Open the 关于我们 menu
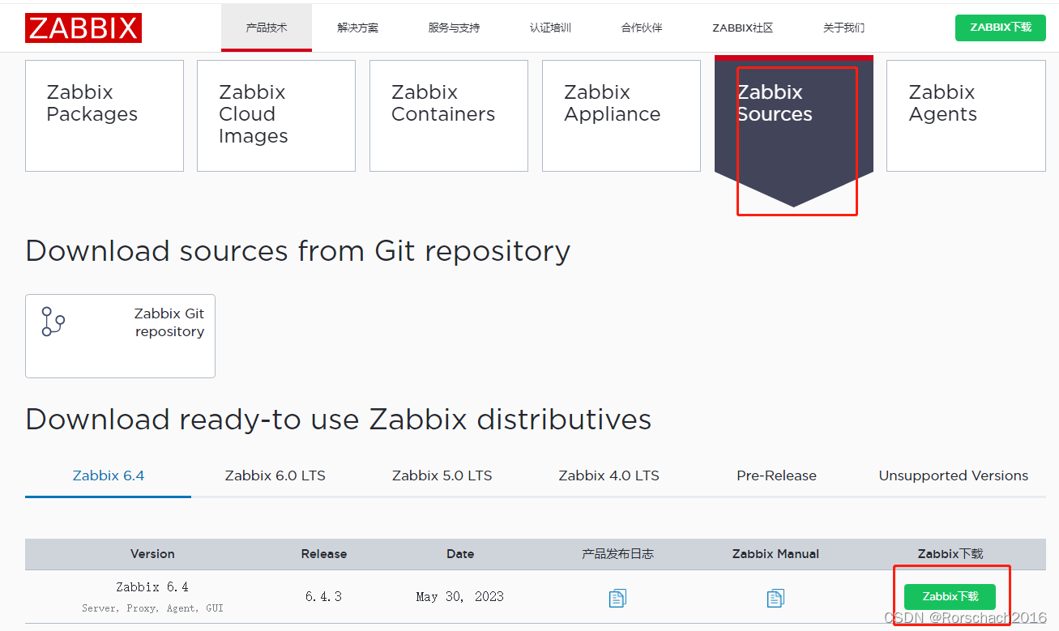 tap(843, 28)
